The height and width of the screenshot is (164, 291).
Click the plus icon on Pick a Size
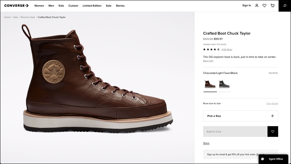pyautogui.click(x=273, y=116)
